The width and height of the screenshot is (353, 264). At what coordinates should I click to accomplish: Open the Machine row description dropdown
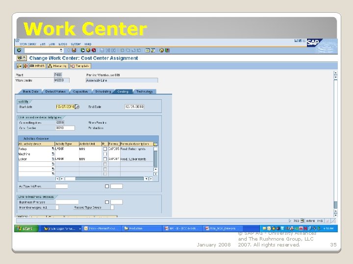pos(53,154)
